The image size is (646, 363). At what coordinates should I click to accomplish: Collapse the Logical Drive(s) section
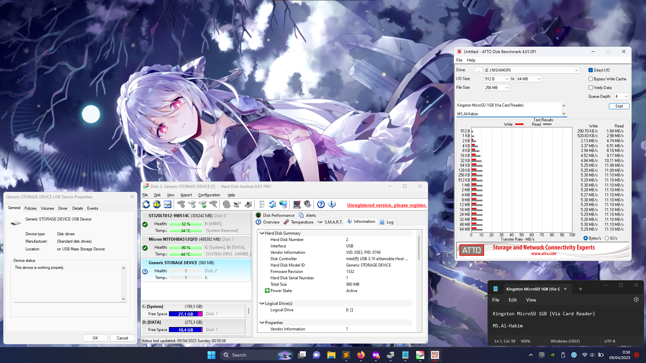261,303
